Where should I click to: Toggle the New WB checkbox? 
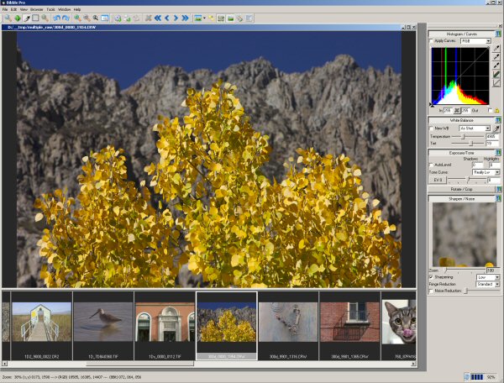click(432, 129)
